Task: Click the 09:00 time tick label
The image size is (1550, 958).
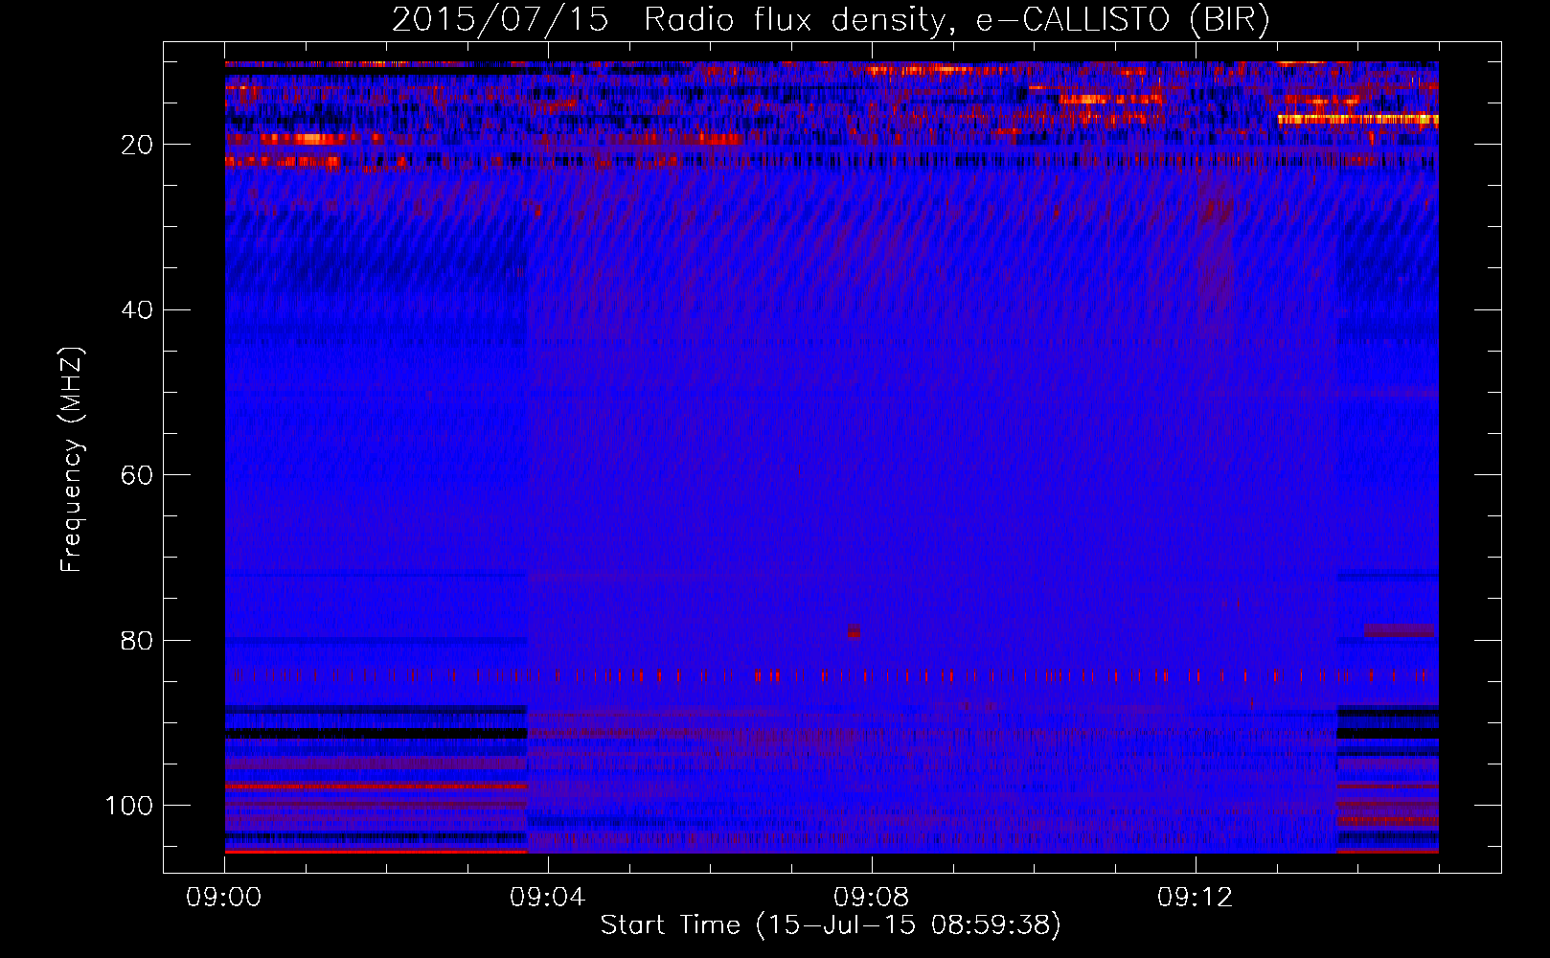Action: pos(224,898)
